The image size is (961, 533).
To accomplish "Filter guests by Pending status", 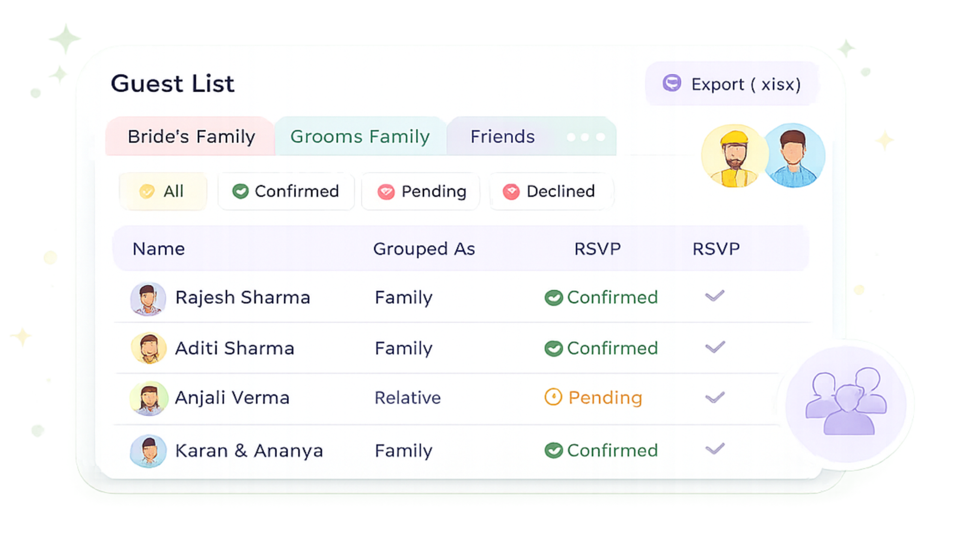I will pos(421,191).
